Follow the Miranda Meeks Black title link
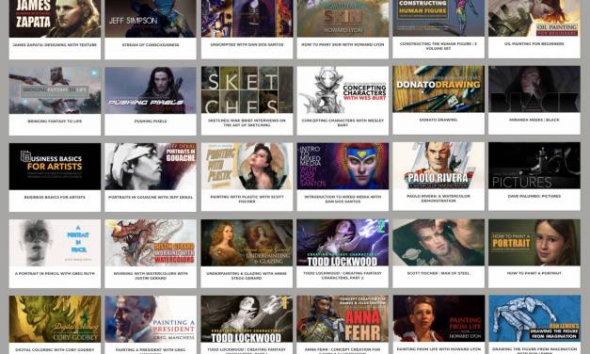The width and height of the screenshot is (590, 354). coord(534,120)
